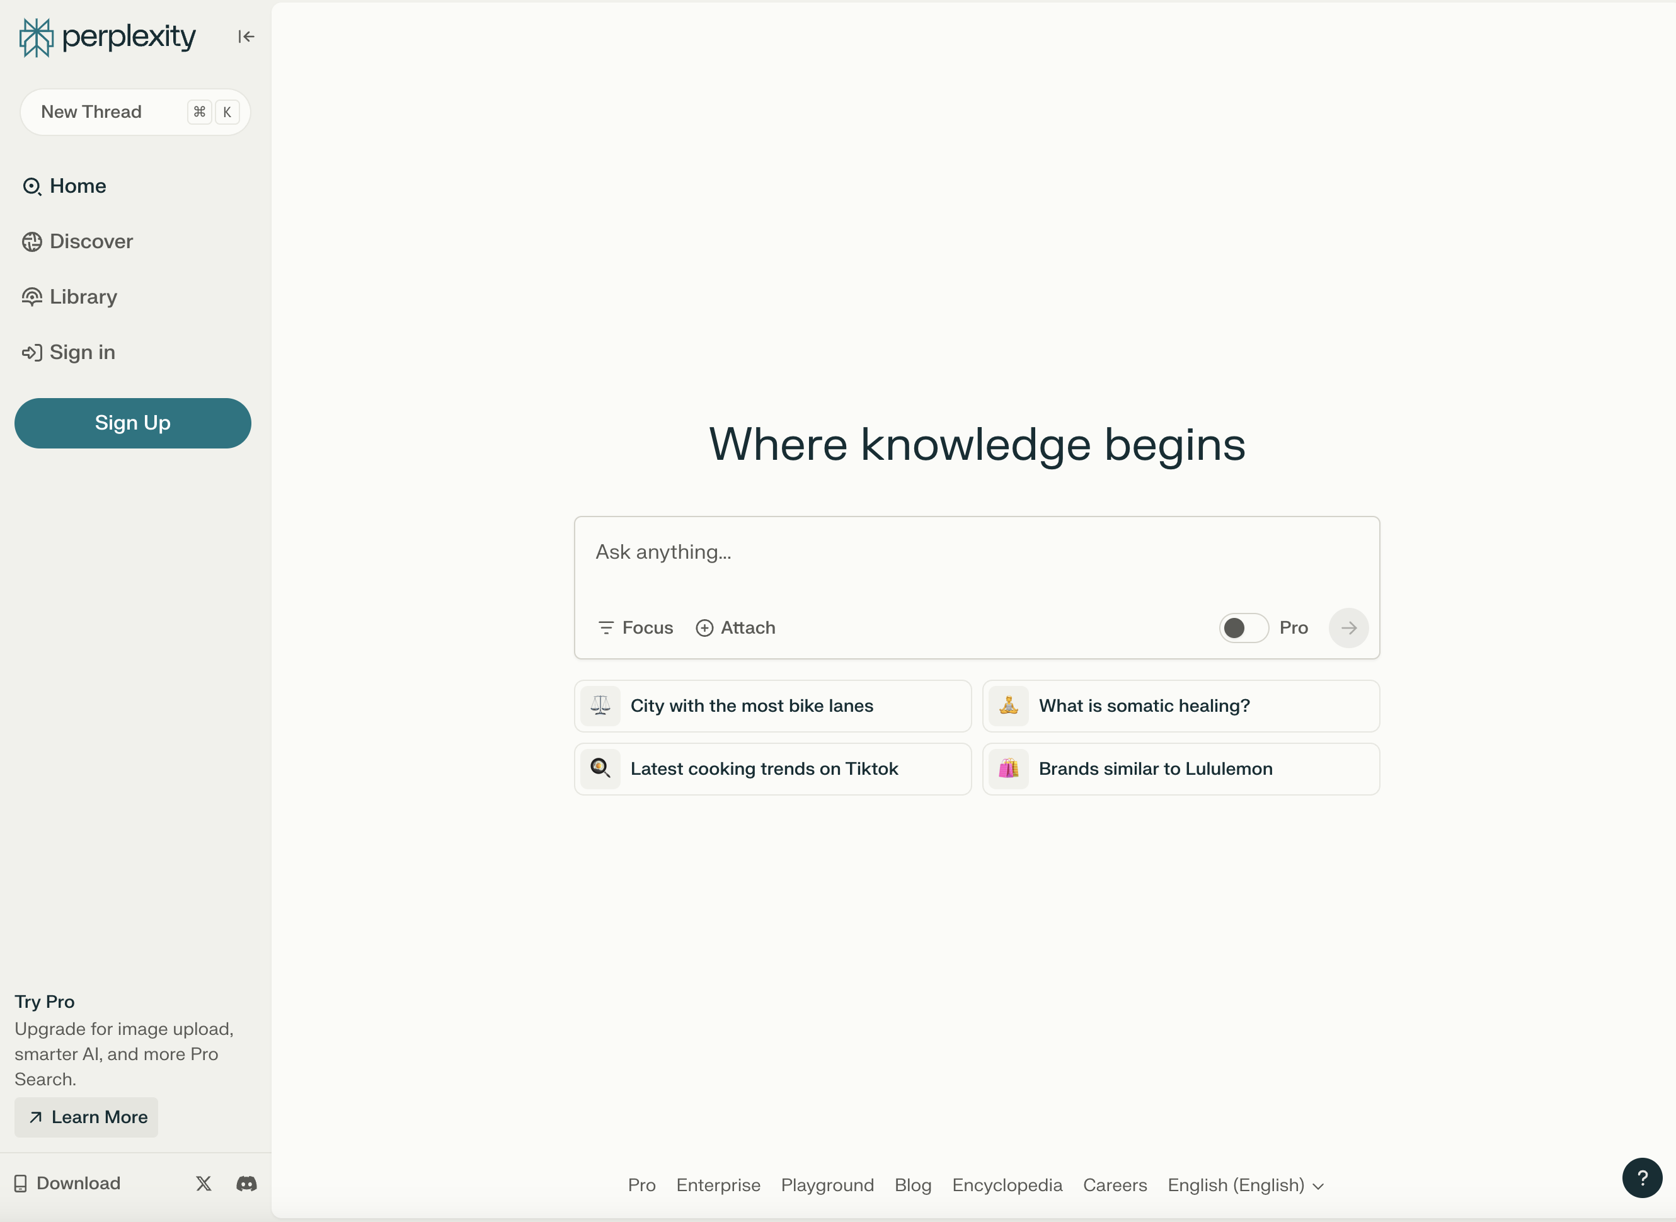Click the meditation icon beside somatic healing
1676x1222 pixels.
coord(1009,706)
